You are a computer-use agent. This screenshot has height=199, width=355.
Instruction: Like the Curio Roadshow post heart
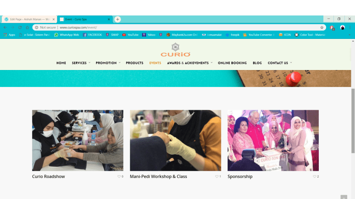[119, 177]
